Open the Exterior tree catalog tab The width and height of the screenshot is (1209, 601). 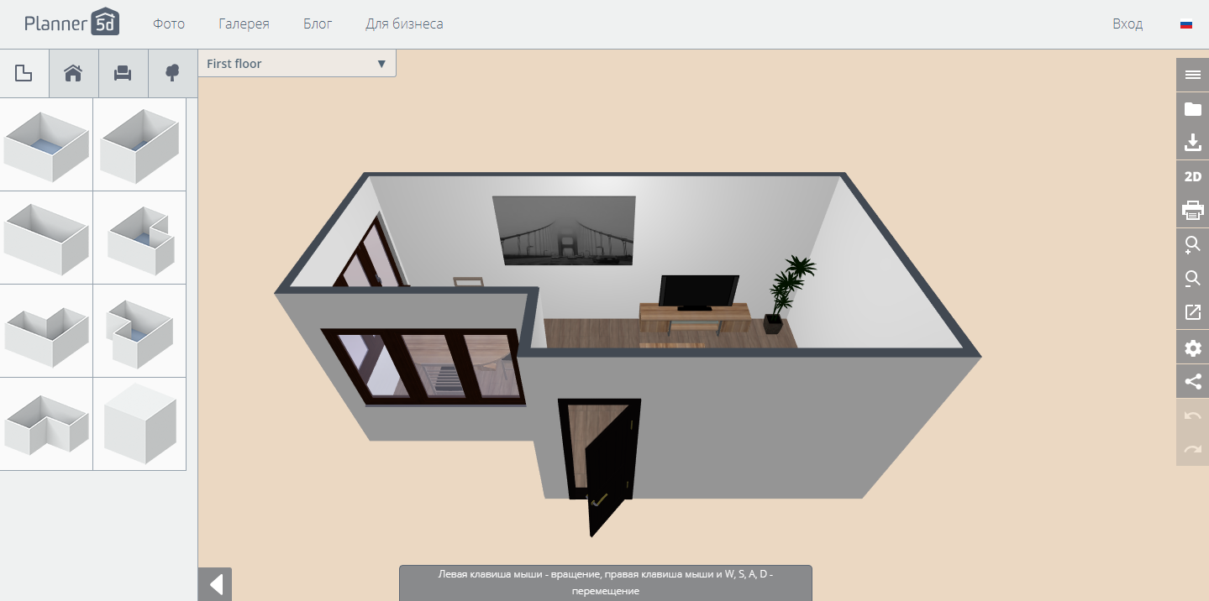pos(173,74)
